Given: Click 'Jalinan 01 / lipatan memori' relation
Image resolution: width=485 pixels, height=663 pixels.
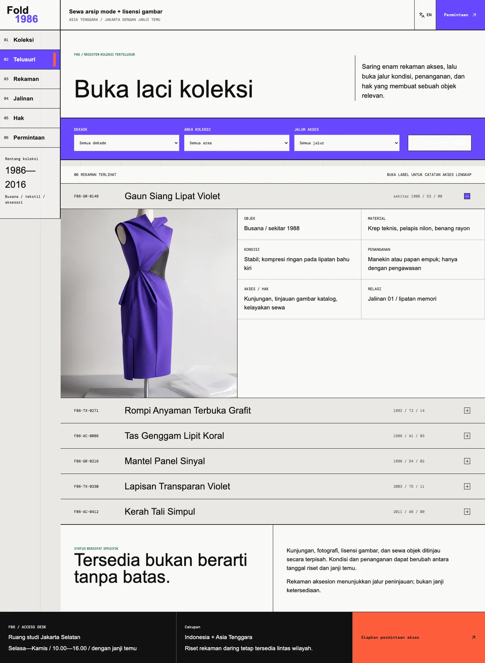Looking at the screenshot, I should 402,299.
